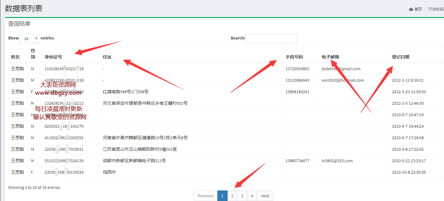The image size is (444, 201).
Task: Open the jkiddnet@gmail.com email link
Action: coord(341,68)
